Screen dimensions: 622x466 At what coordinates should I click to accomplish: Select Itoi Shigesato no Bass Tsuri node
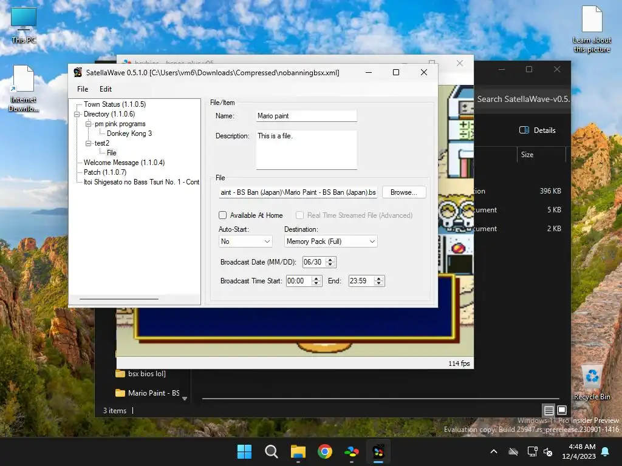(141, 182)
